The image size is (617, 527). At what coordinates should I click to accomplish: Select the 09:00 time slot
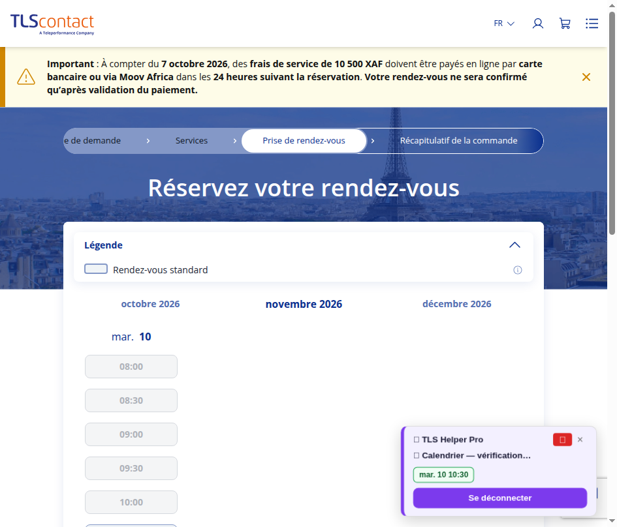coord(131,434)
